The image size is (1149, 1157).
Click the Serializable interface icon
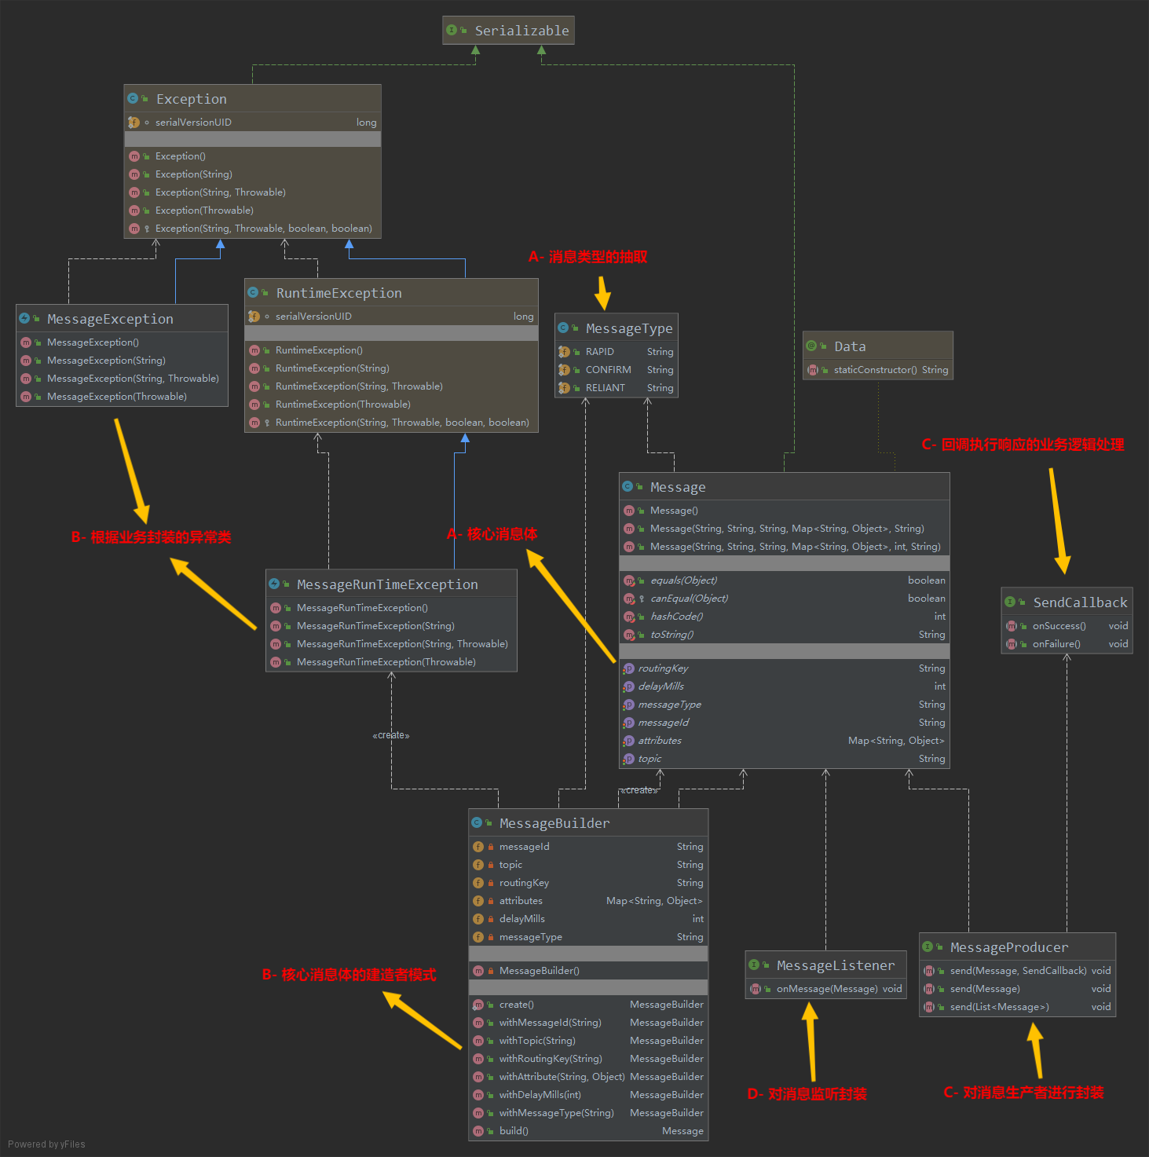(x=452, y=30)
